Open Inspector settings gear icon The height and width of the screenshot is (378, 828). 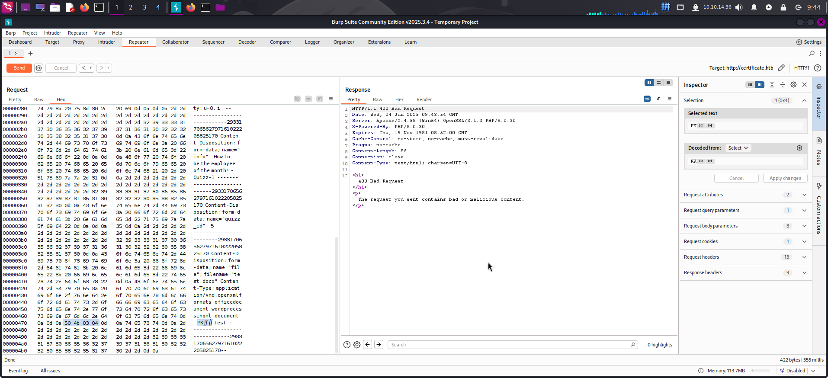pyautogui.click(x=793, y=85)
